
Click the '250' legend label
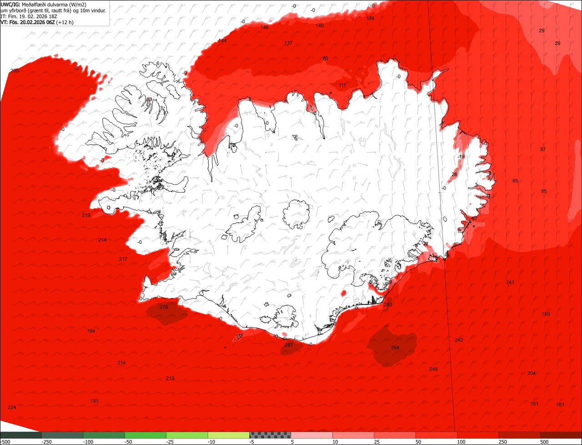(x=503, y=442)
